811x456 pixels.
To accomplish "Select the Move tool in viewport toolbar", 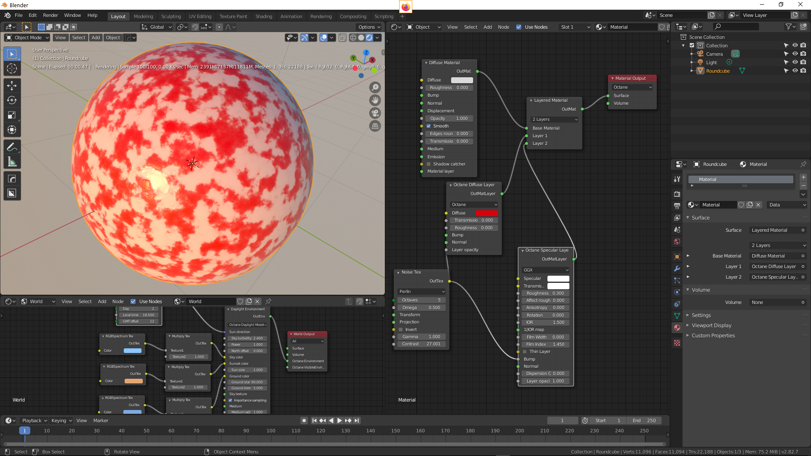I will click(12, 85).
